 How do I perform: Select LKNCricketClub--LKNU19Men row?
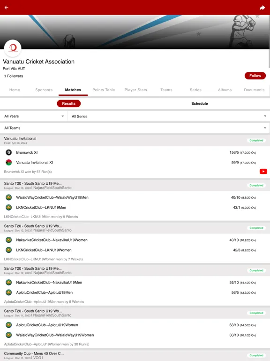tap(135, 208)
